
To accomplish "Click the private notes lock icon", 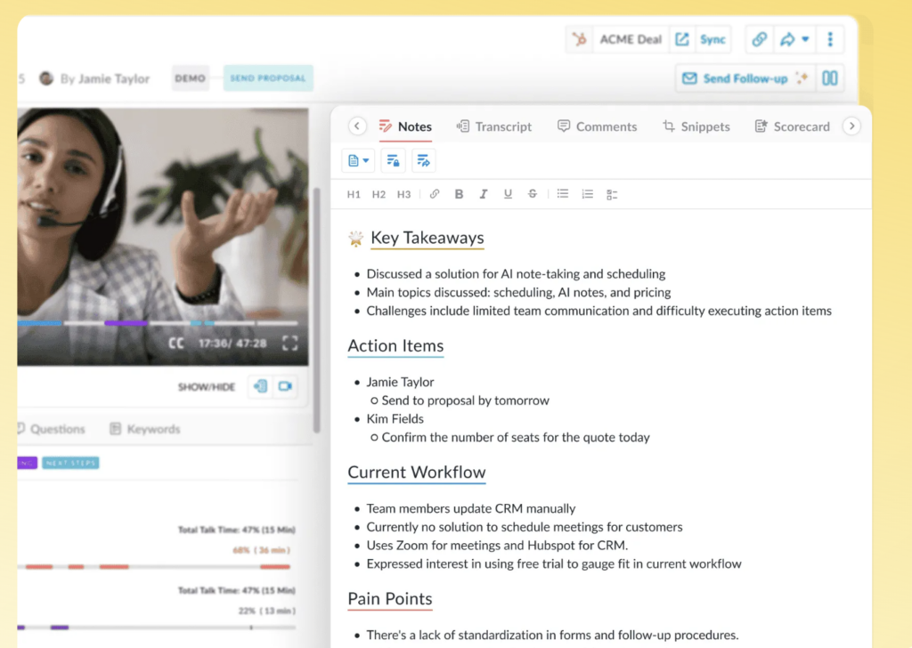I will click(393, 160).
